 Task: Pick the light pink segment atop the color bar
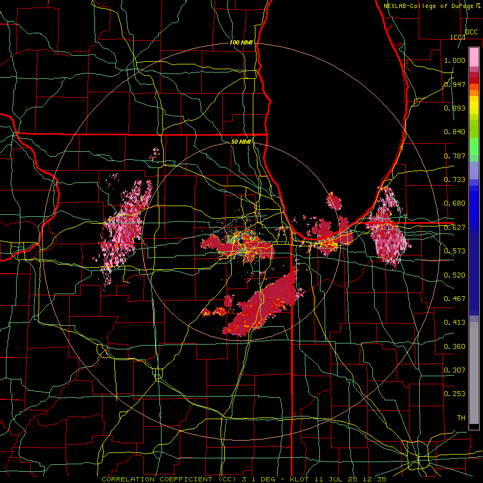point(474,57)
